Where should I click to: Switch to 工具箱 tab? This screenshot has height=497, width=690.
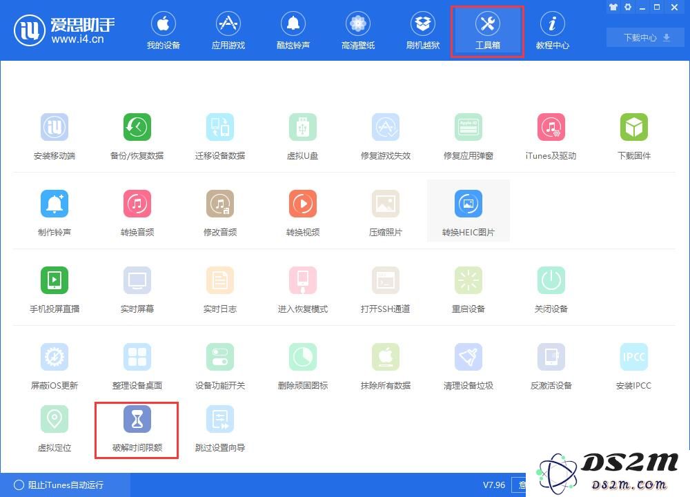pyautogui.click(x=488, y=31)
